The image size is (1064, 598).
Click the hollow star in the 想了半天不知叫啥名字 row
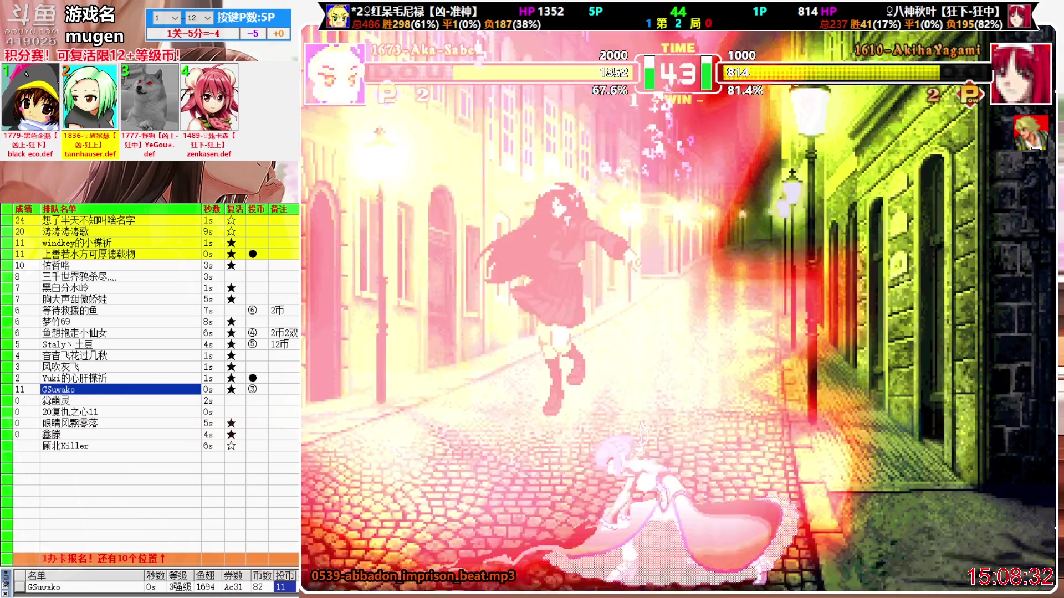(231, 220)
